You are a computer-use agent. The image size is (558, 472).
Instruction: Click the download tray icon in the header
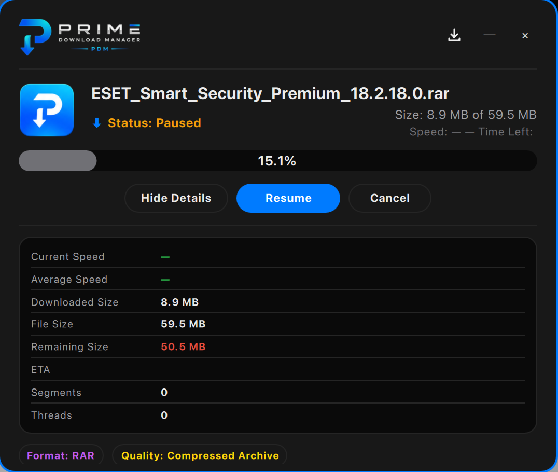(x=454, y=35)
